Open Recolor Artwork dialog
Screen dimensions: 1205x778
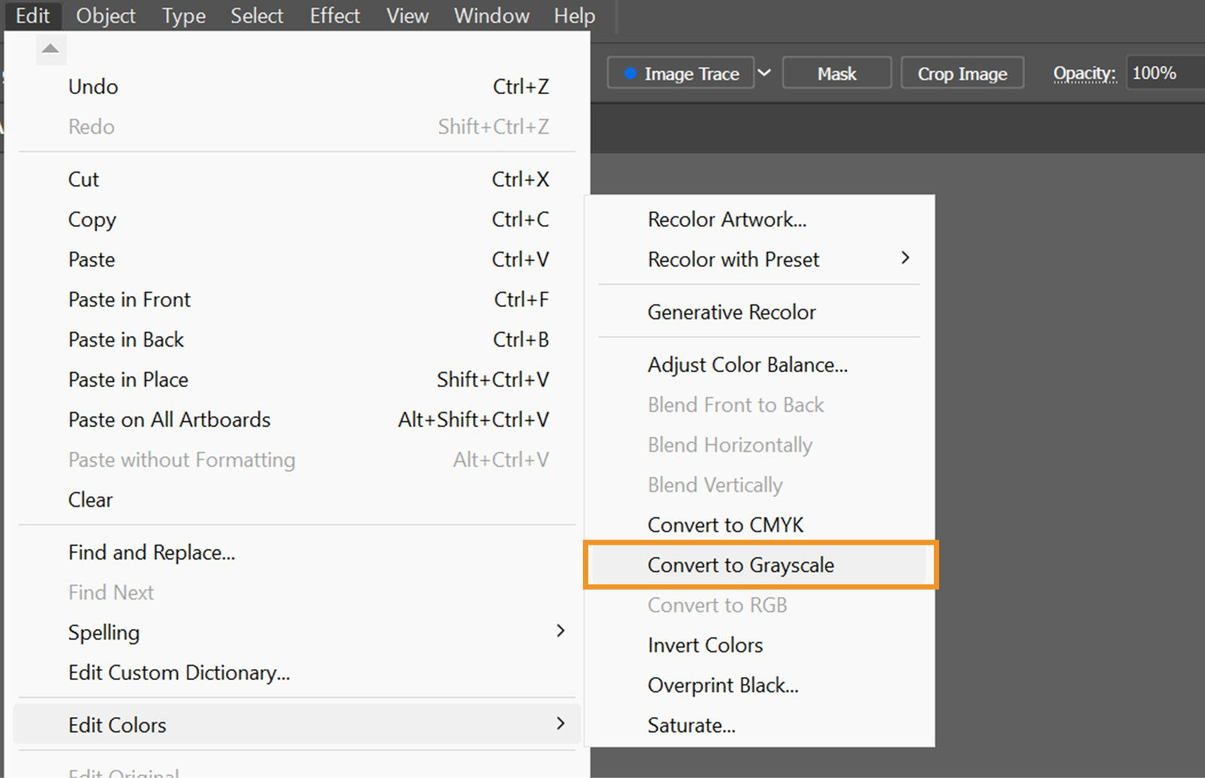point(726,219)
